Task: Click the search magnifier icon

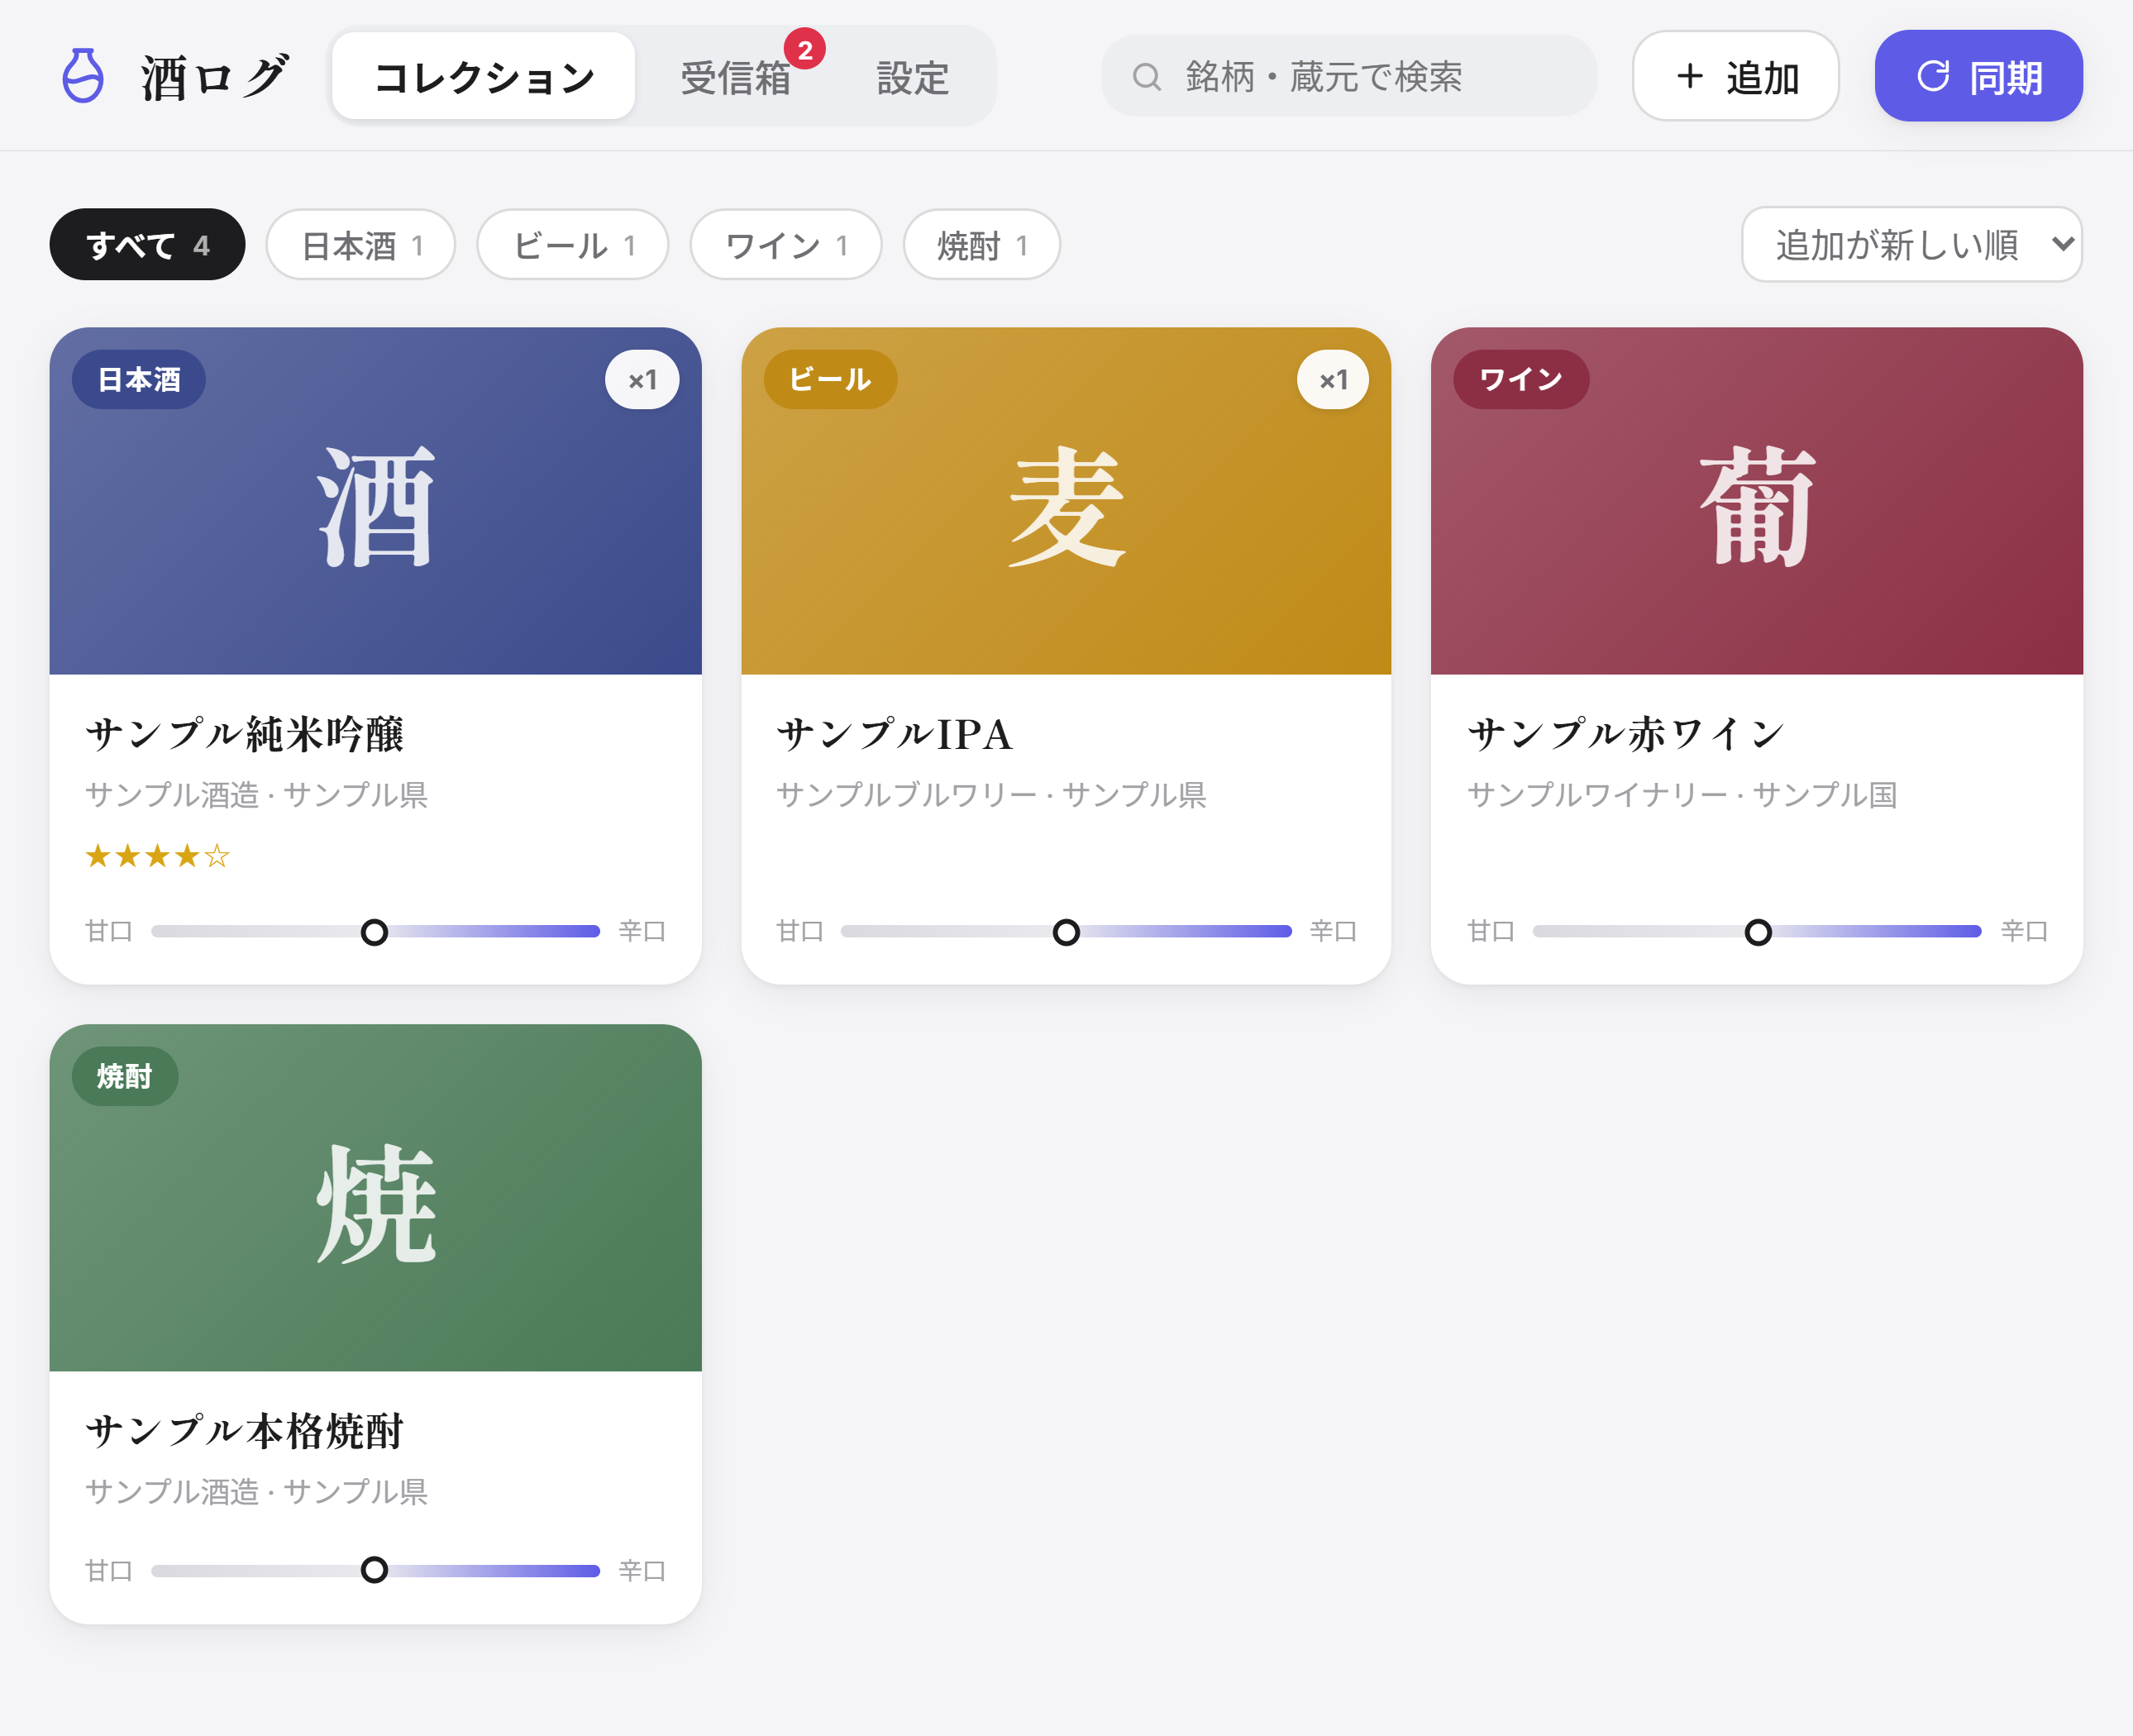Action: (1146, 77)
